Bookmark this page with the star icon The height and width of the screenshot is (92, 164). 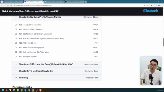(x=147, y=5)
